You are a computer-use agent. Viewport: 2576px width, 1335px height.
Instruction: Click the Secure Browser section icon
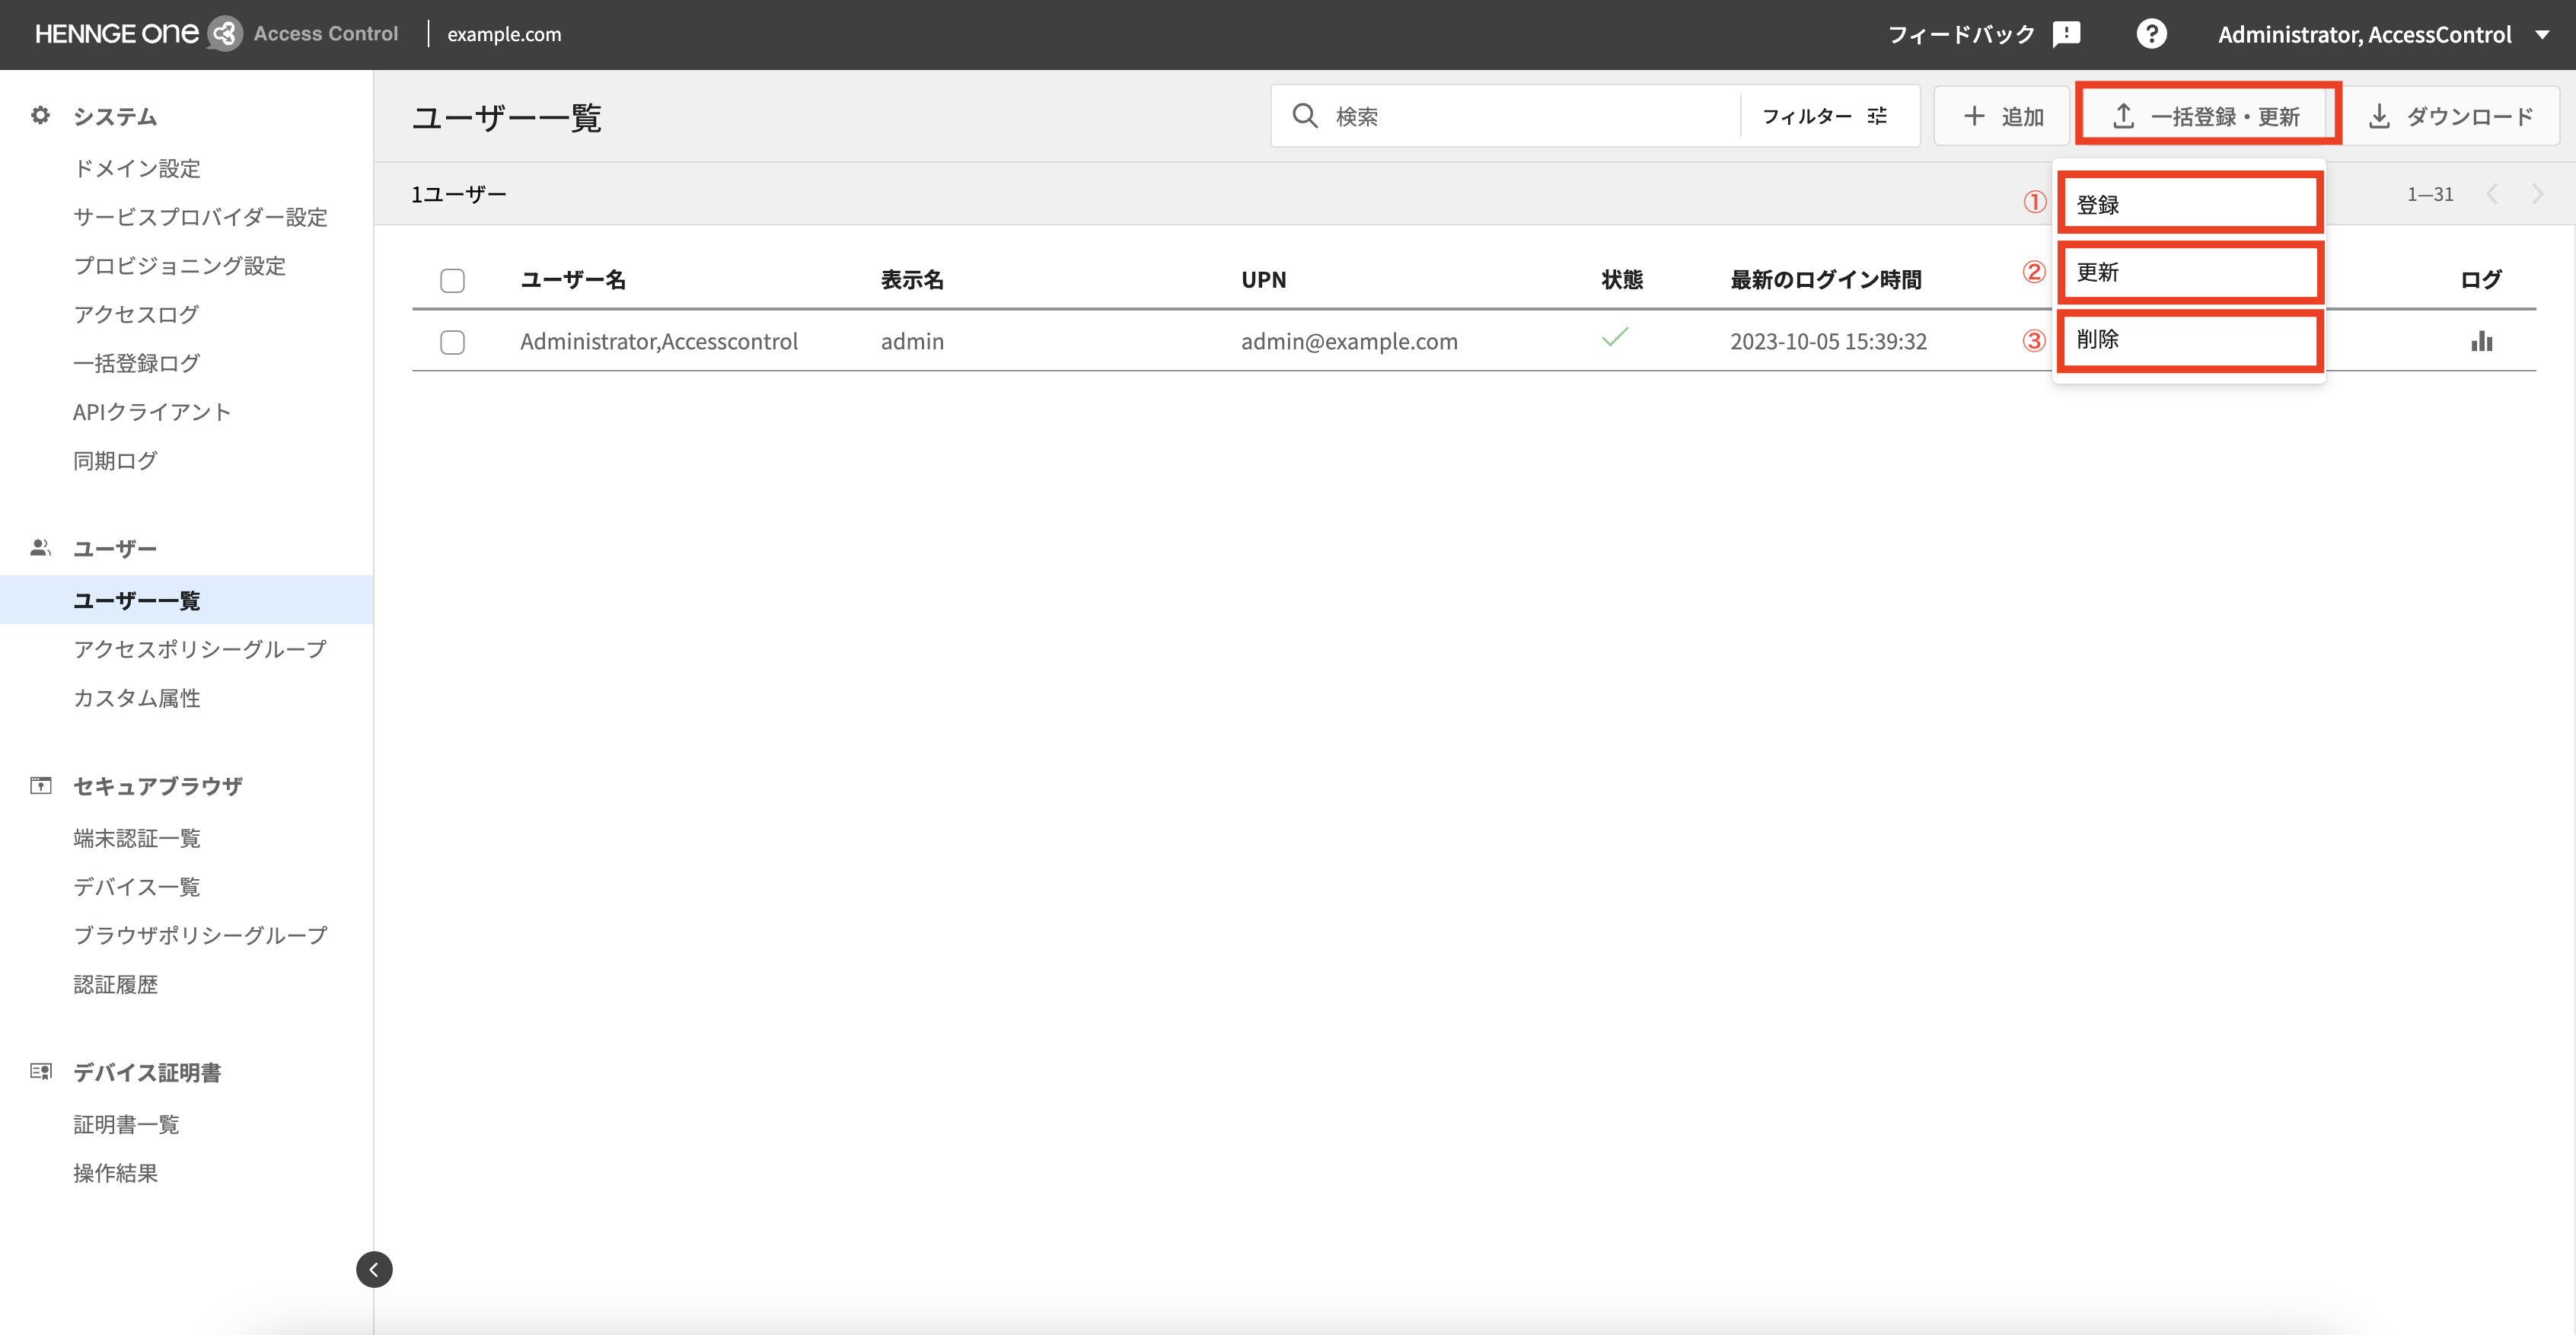point(40,785)
